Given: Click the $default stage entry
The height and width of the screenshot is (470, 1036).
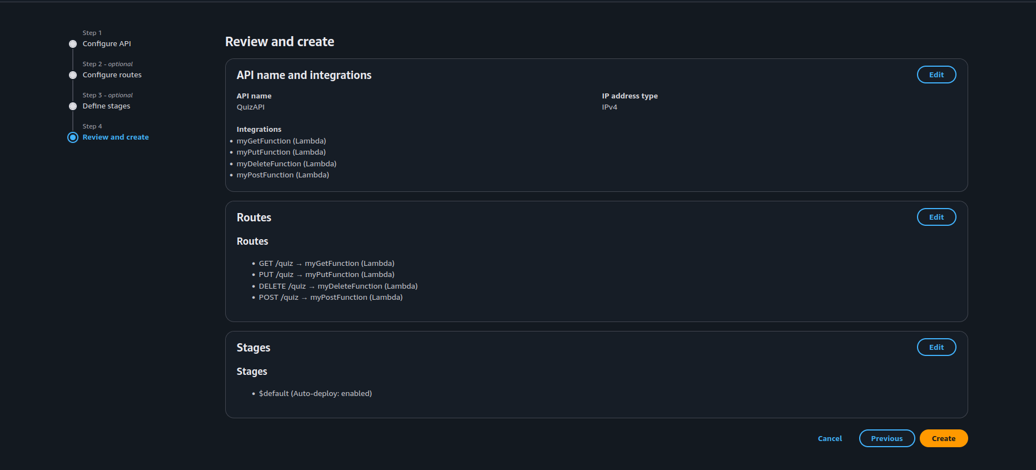Looking at the screenshot, I should (x=315, y=394).
